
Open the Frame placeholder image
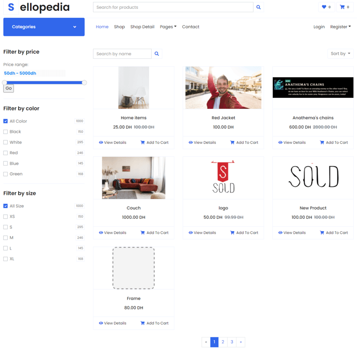134,268
